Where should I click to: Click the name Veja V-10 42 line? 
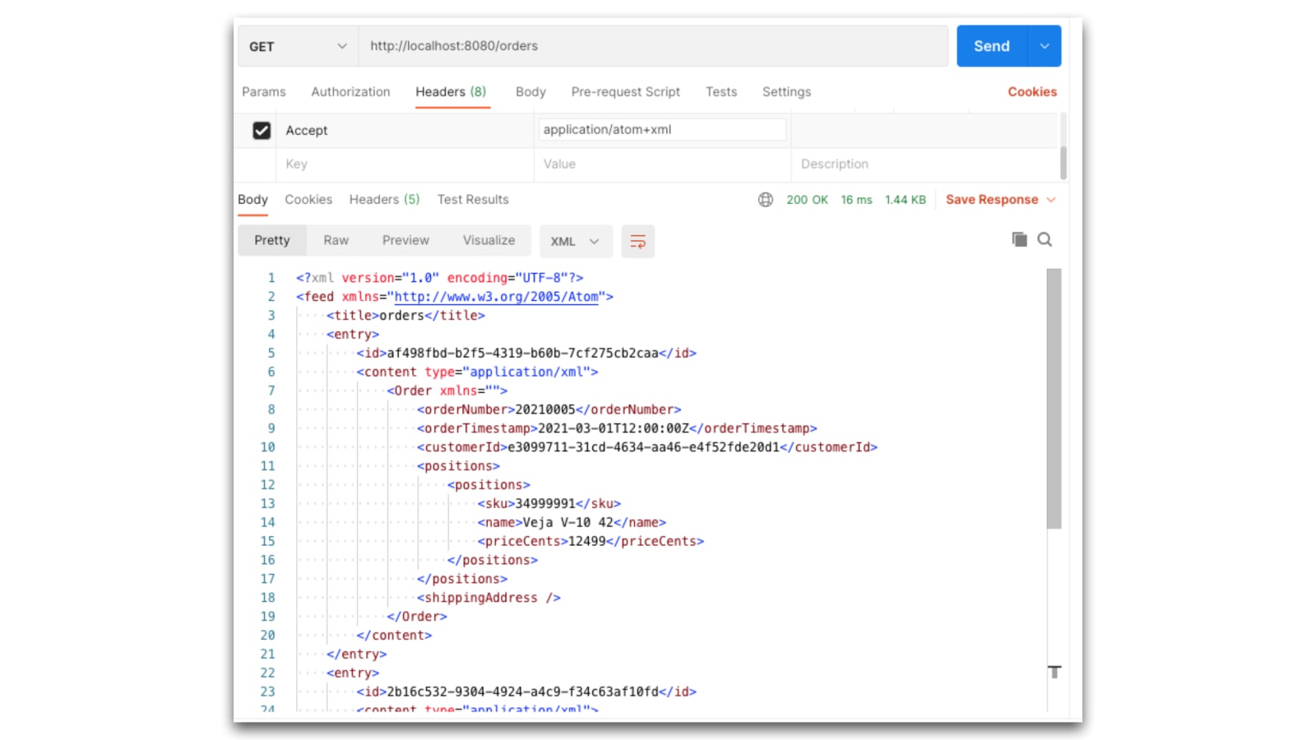(x=572, y=523)
